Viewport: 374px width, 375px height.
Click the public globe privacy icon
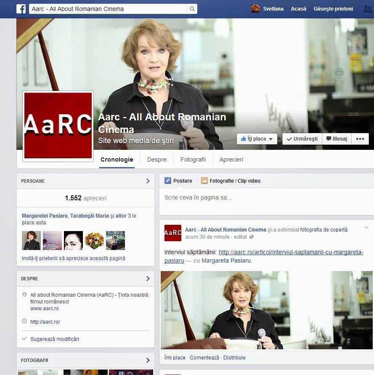pyautogui.click(x=252, y=237)
